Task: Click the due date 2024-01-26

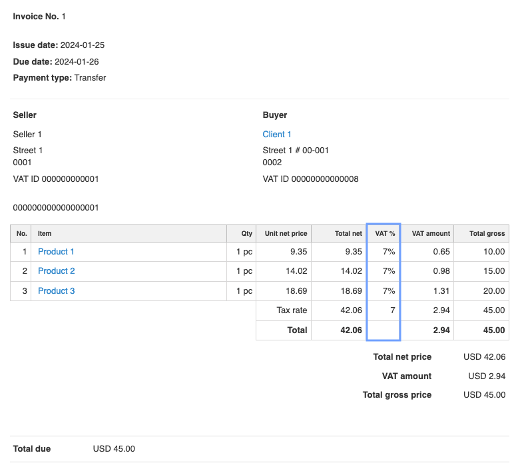Action: 81,62
